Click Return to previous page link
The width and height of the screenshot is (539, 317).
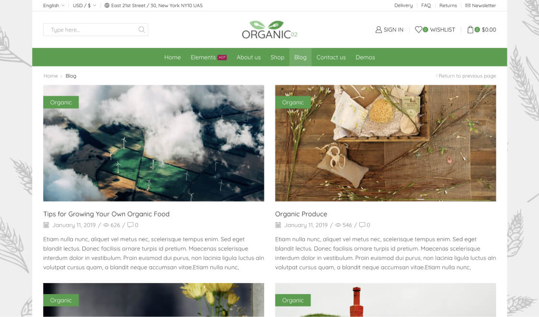[x=466, y=76]
